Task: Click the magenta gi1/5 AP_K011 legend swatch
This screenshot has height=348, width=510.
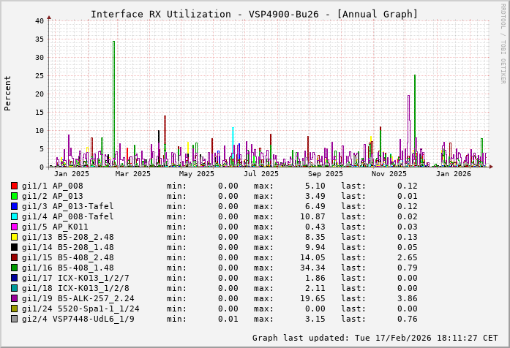Action: tap(15, 227)
